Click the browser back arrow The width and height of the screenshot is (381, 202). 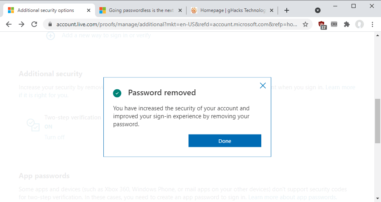click(x=9, y=24)
